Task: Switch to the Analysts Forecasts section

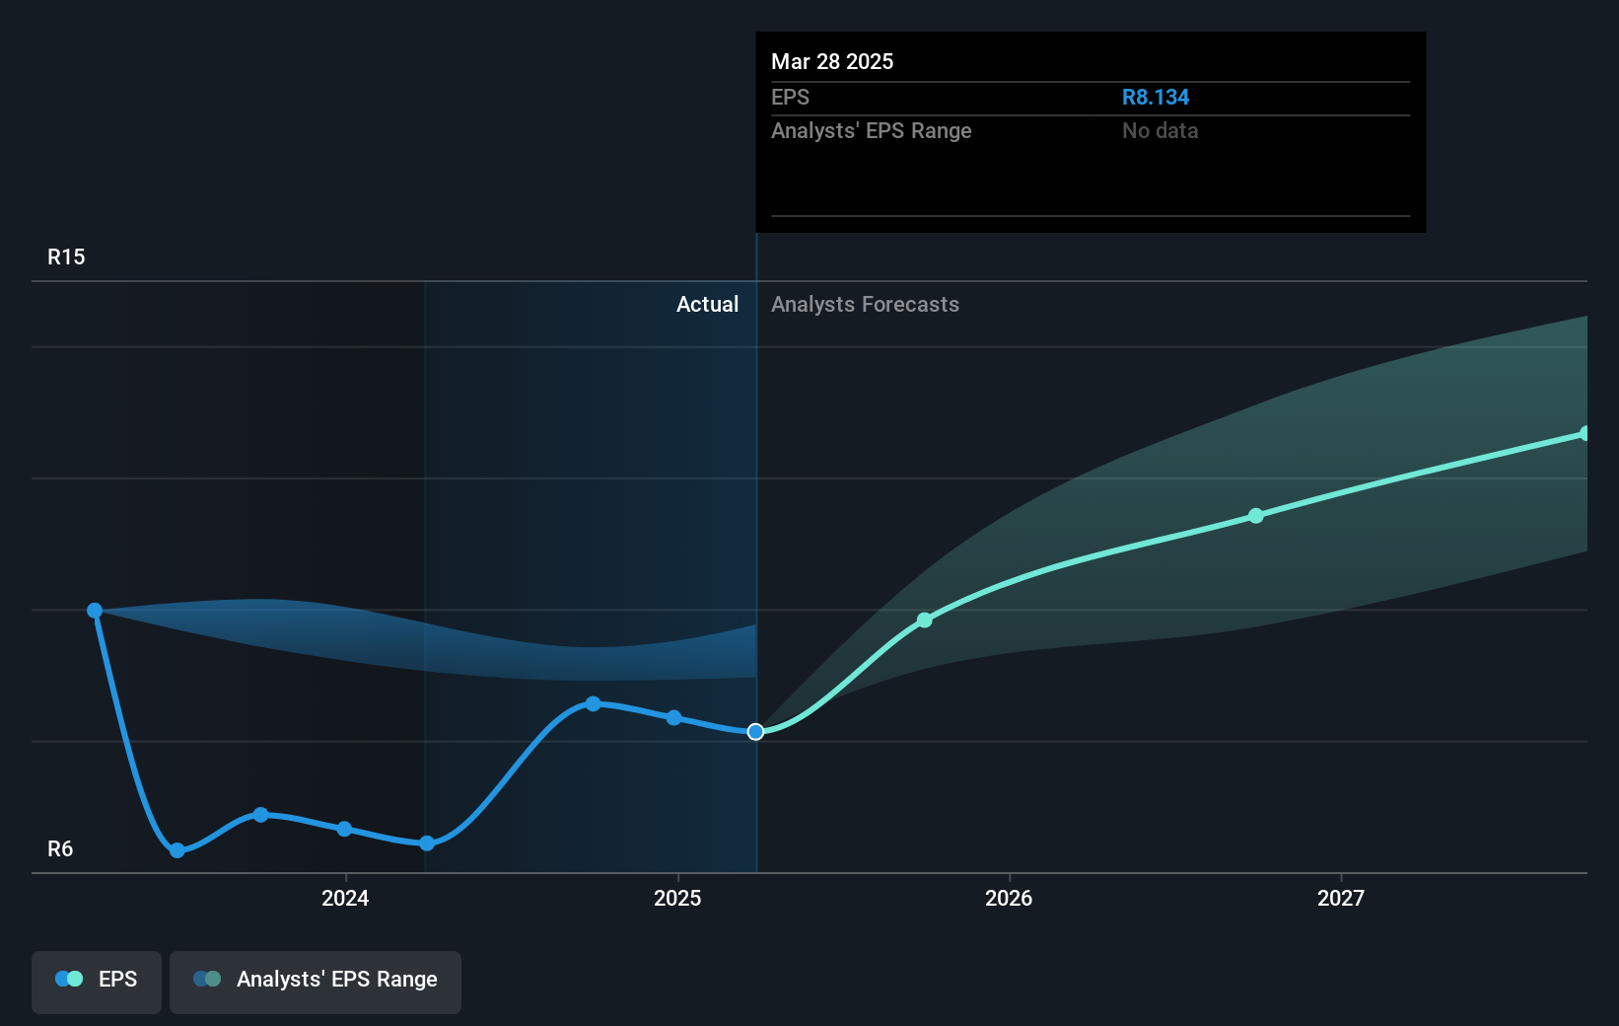Action: pyautogui.click(x=865, y=304)
